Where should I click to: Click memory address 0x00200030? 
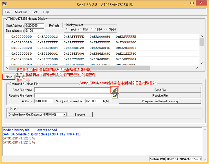tap(21, 54)
